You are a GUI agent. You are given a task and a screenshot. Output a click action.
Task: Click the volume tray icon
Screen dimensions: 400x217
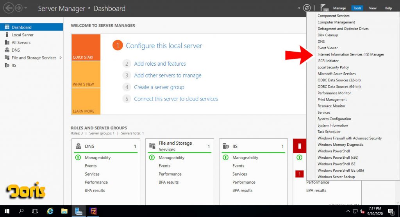coord(362,211)
